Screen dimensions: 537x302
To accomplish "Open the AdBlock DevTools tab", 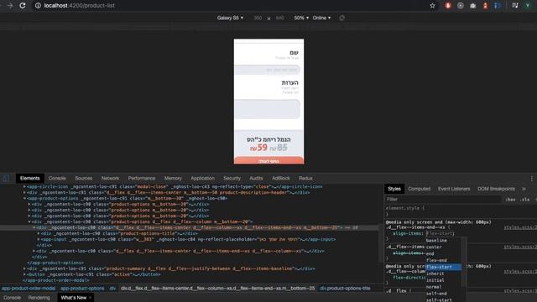I will click(x=280, y=178).
